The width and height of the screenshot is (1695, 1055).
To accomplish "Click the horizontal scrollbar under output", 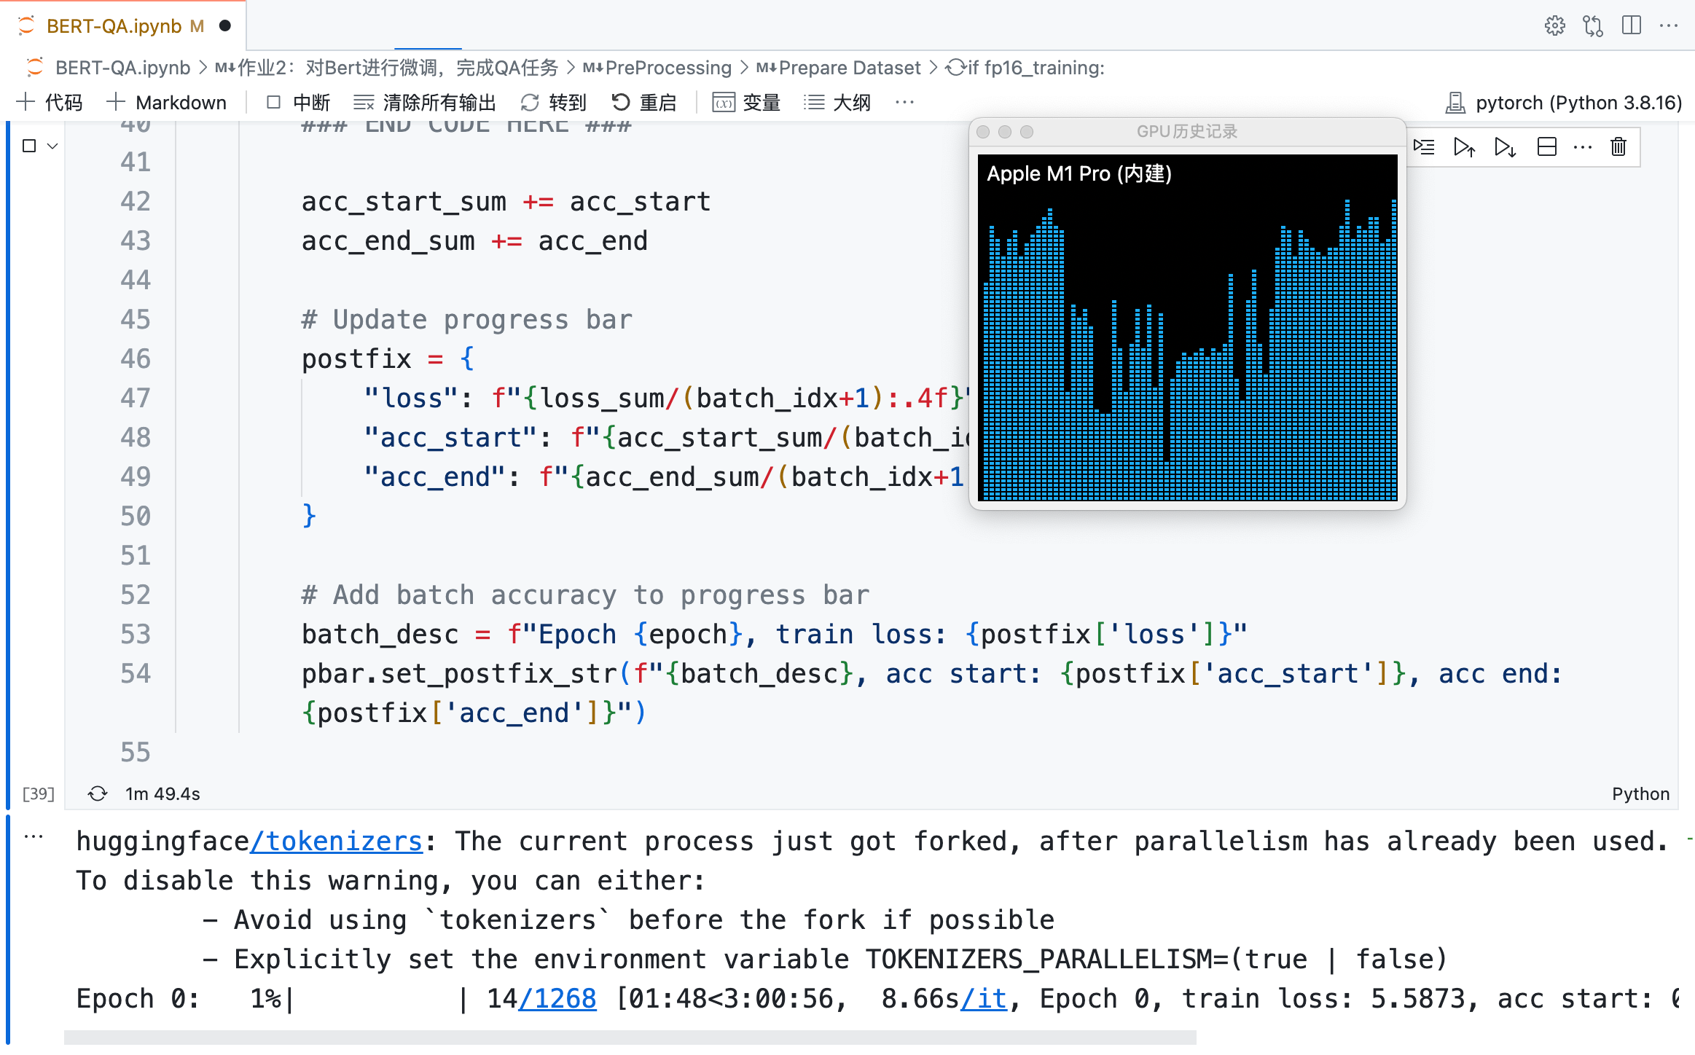I will point(630,1037).
